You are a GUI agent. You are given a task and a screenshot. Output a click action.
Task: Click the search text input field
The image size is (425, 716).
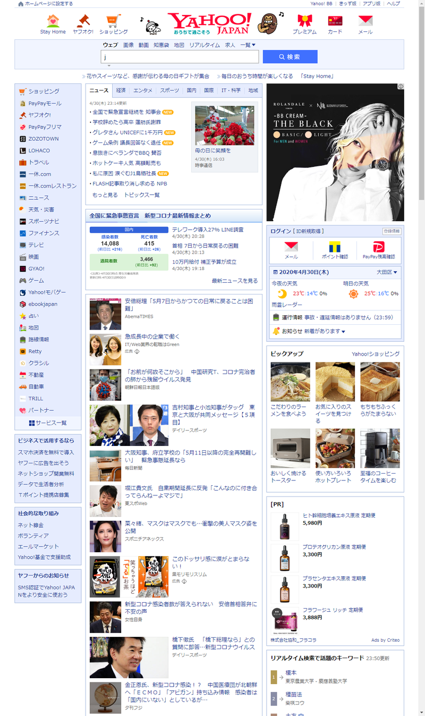(180, 57)
